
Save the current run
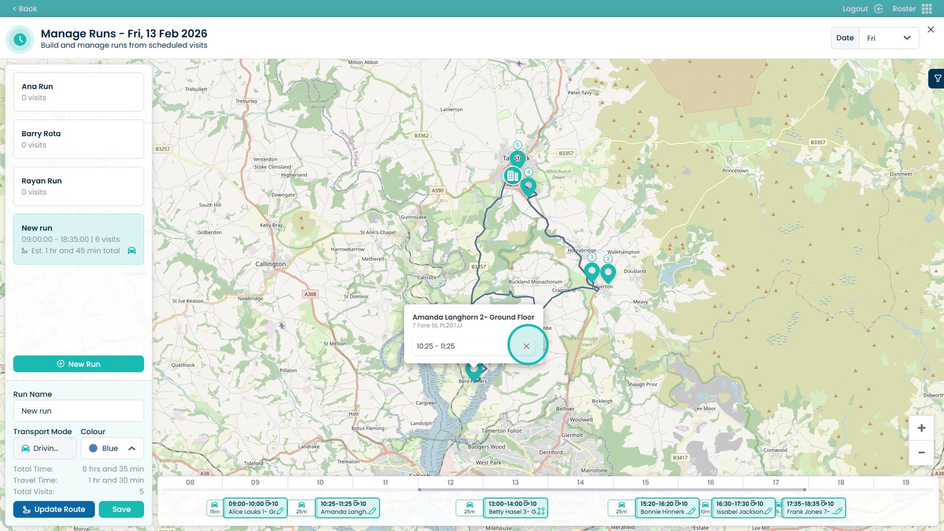tap(121, 509)
